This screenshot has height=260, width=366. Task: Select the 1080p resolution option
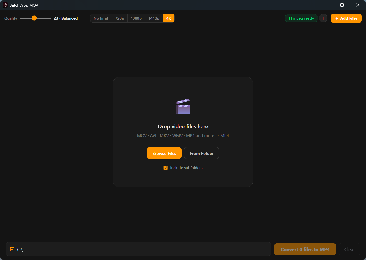coord(136,18)
